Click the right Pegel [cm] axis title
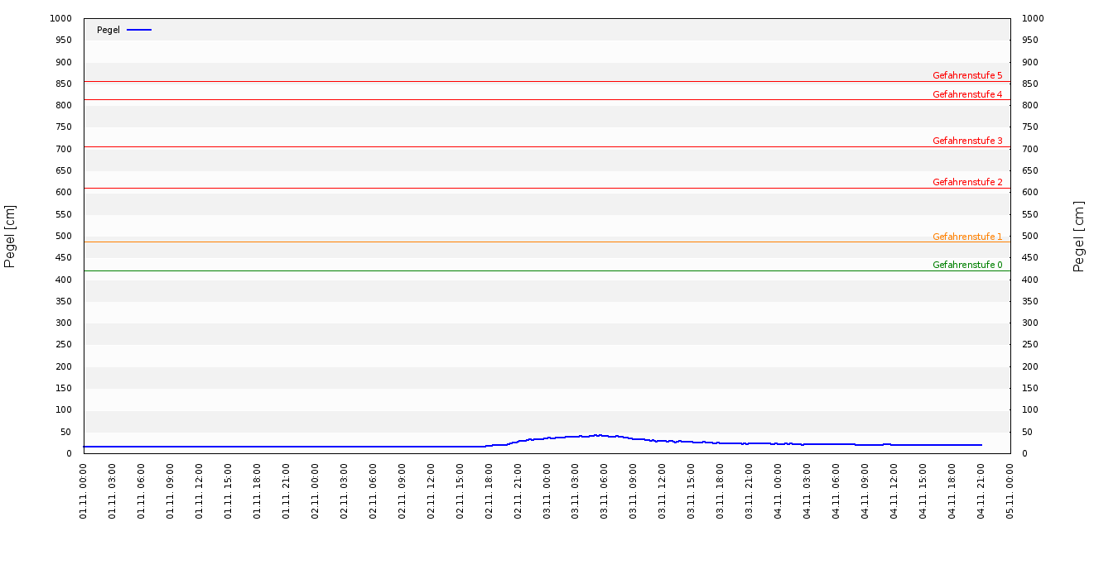The image size is (1118, 579). (x=1078, y=236)
